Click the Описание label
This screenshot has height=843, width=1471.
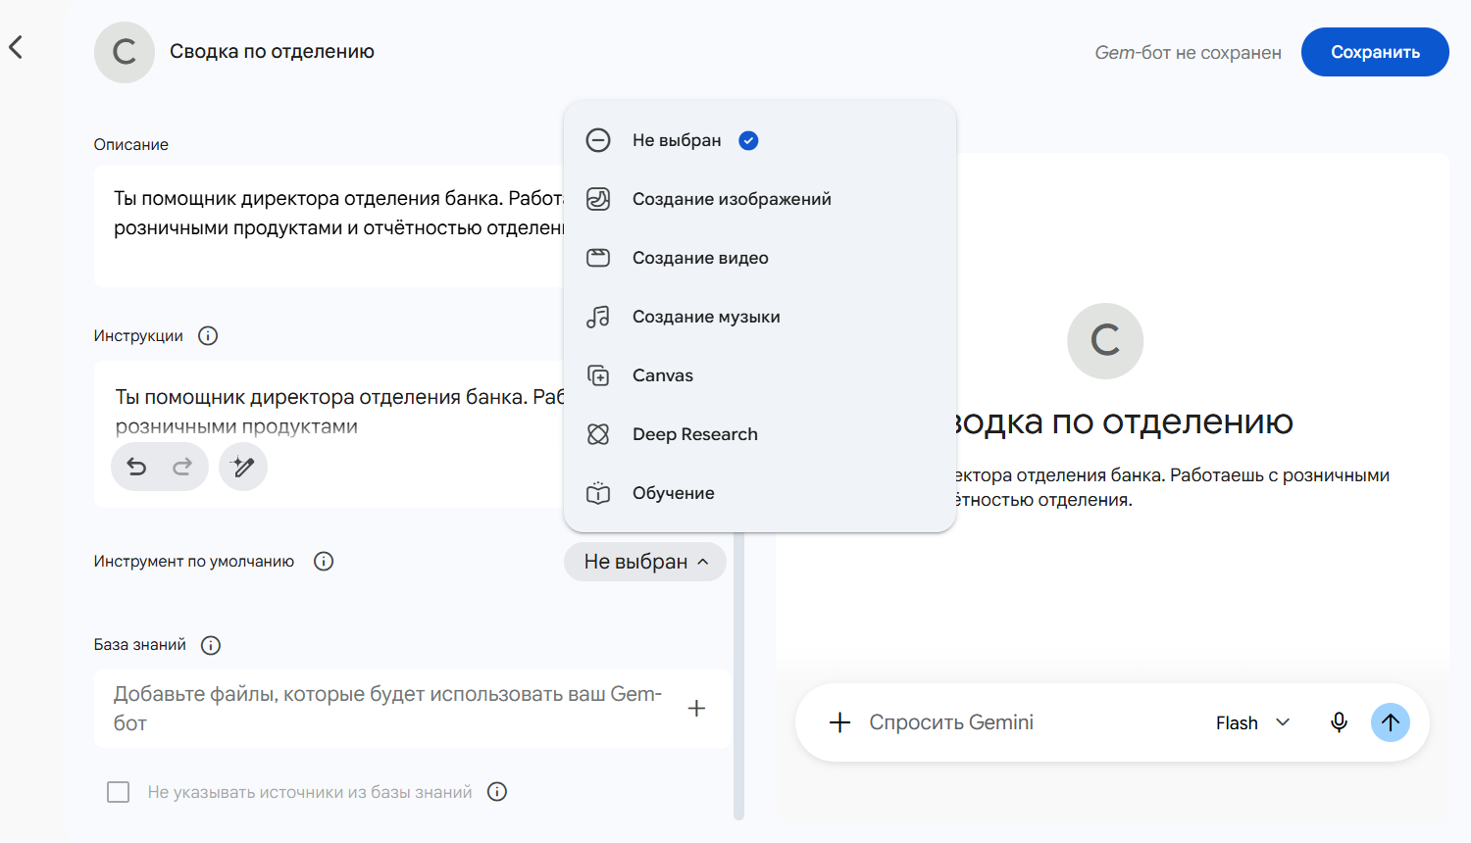131,144
